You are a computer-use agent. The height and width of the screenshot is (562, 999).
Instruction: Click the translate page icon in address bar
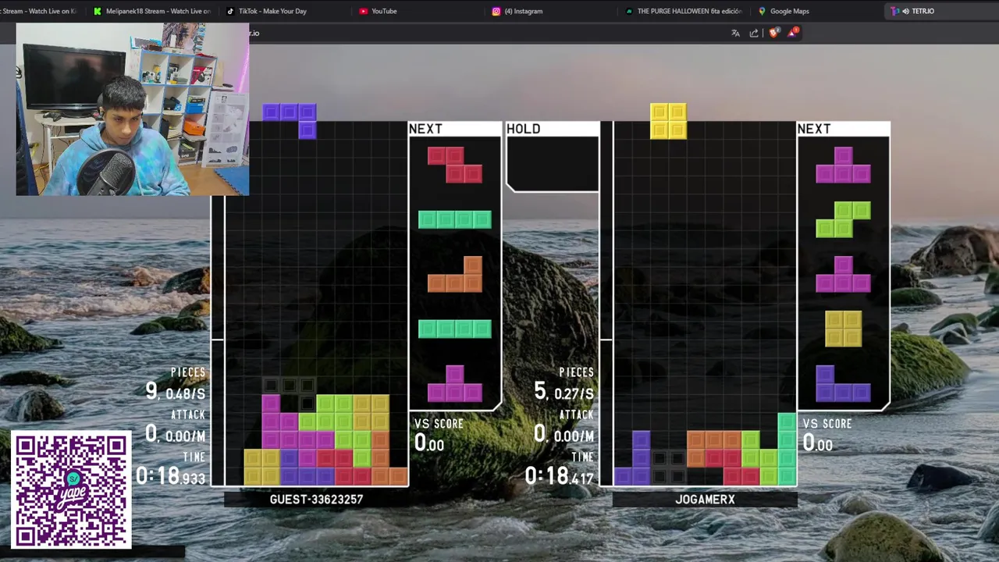click(735, 33)
